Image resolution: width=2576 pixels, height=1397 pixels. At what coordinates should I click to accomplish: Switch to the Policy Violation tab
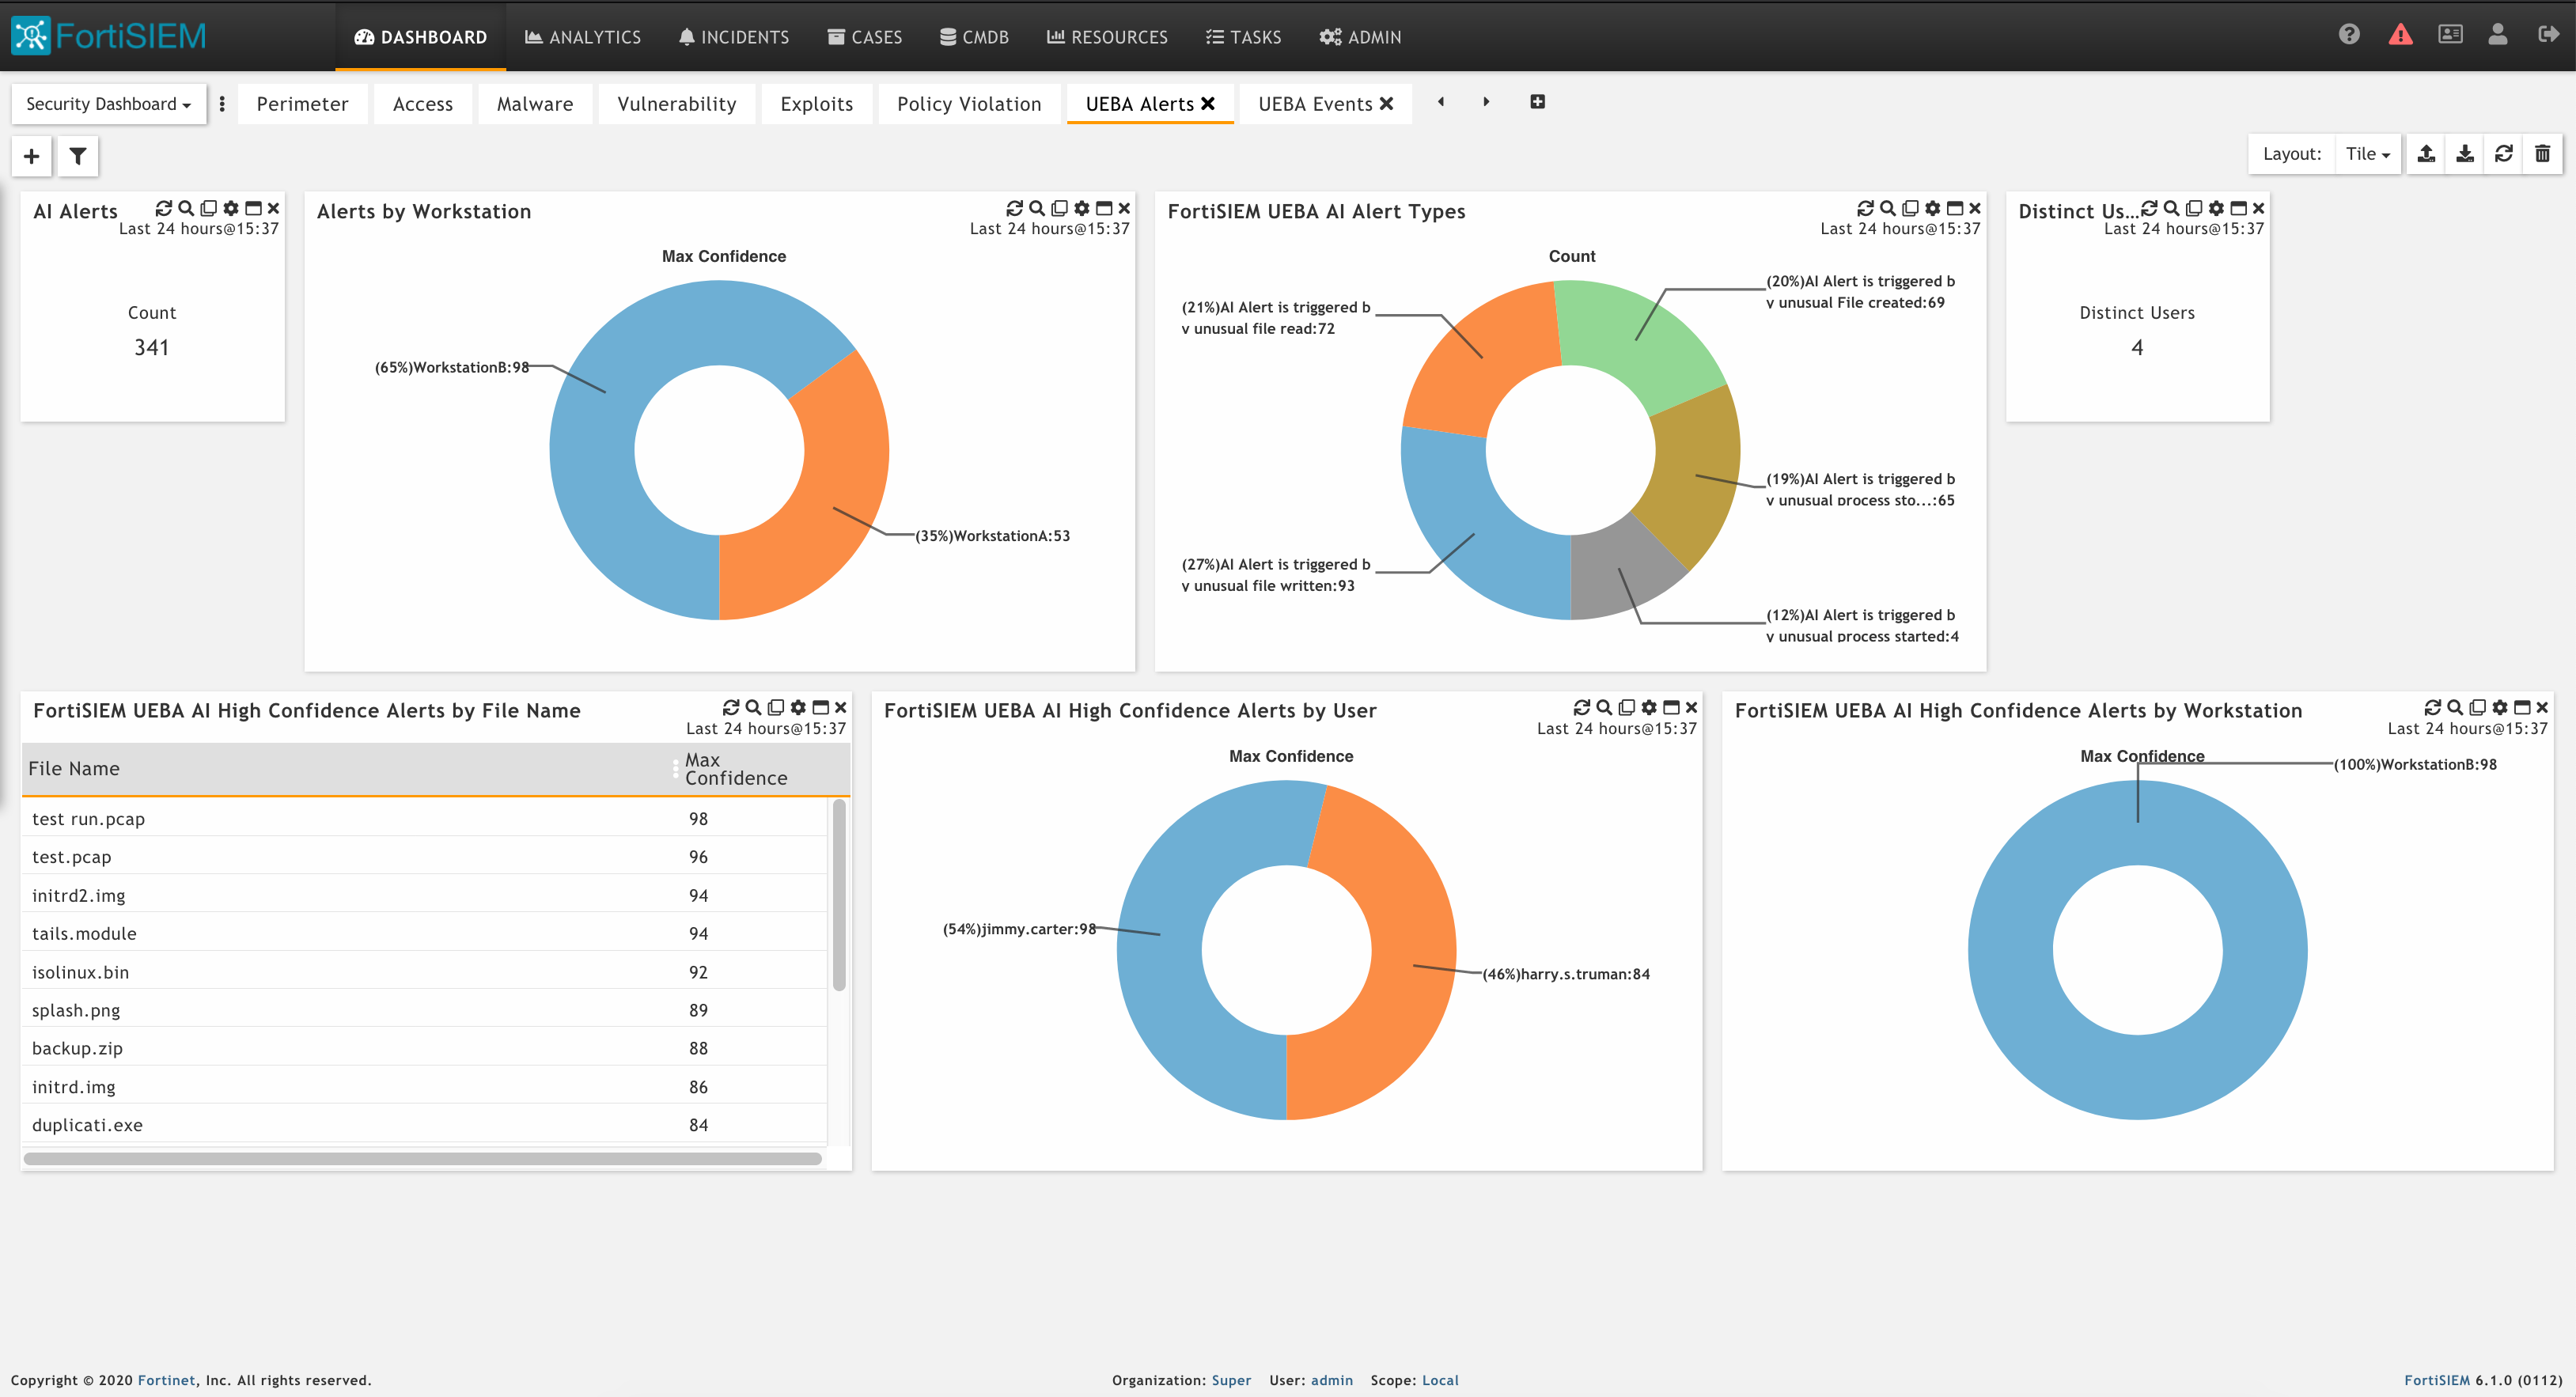pyautogui.click(x=968, y=103)
